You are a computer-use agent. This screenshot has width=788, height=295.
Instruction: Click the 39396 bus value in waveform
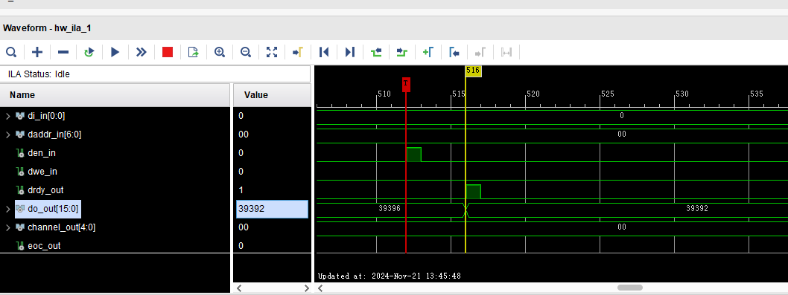390,208
